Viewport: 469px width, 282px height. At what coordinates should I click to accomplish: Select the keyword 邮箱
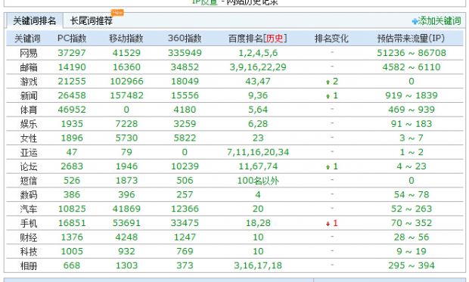pyautogui.click(x=29, y=67)
